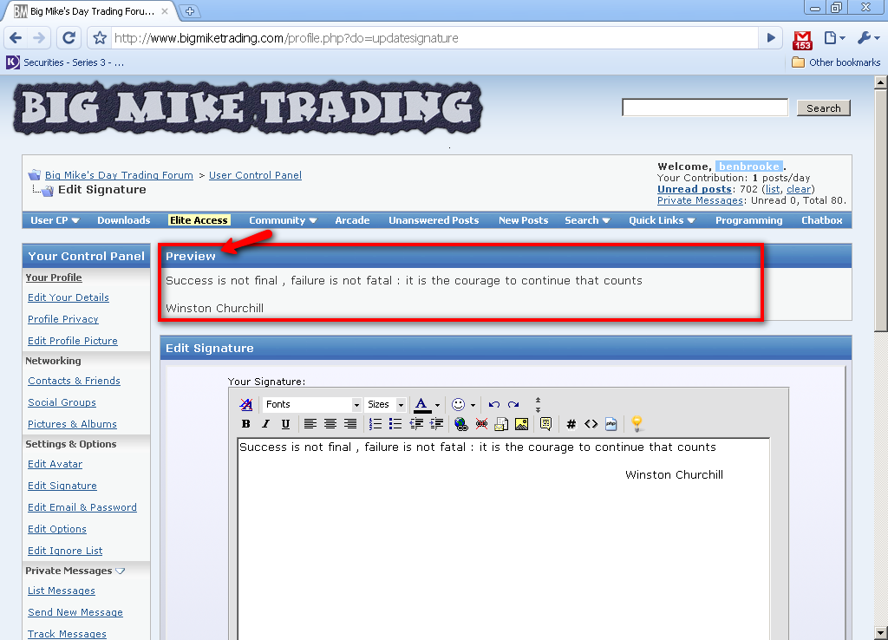
Task: Insert an image into signature
Action: click(521, 424)
